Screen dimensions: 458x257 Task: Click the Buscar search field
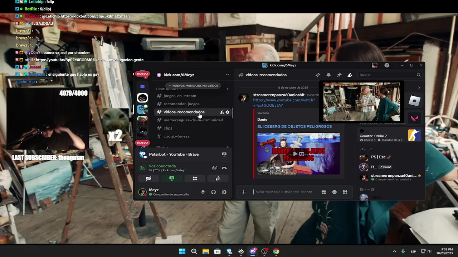390,75
